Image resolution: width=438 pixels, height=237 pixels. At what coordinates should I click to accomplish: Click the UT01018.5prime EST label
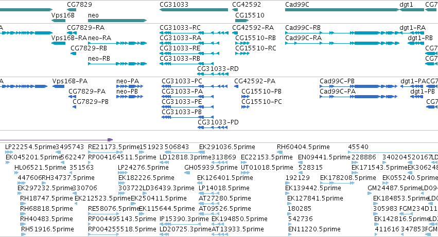[267, 168]
